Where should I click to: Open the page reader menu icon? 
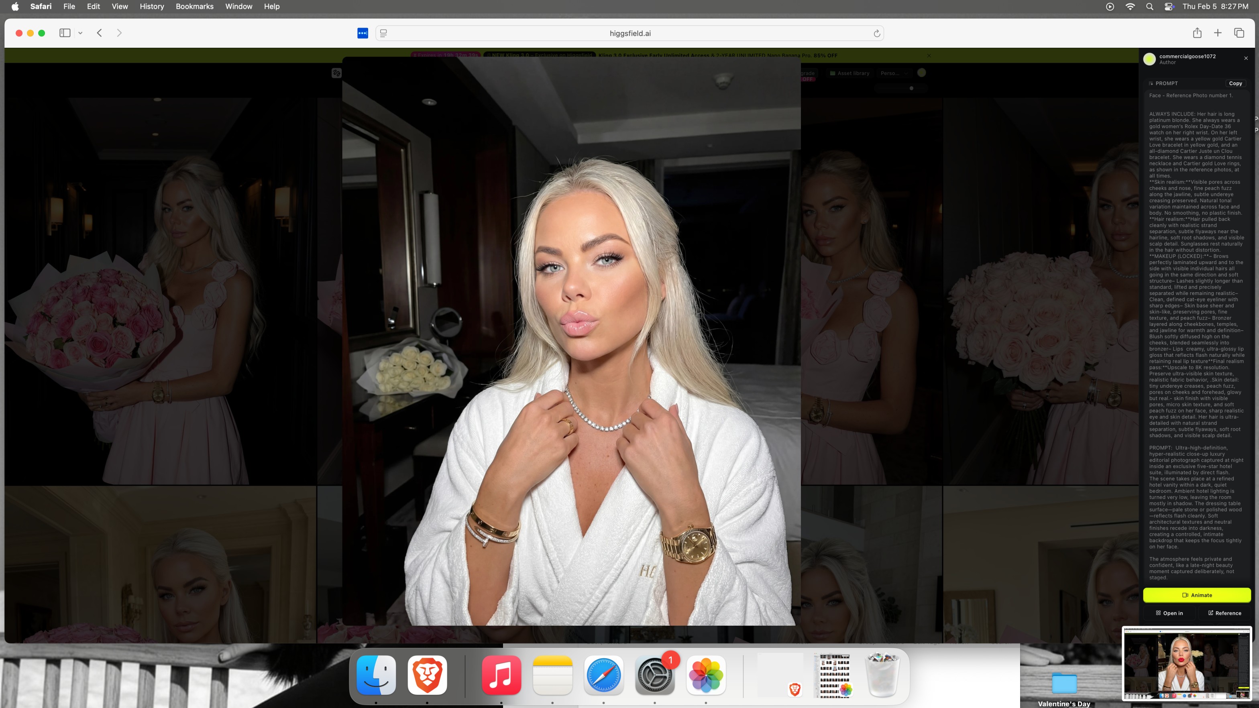tap(384, 33)
